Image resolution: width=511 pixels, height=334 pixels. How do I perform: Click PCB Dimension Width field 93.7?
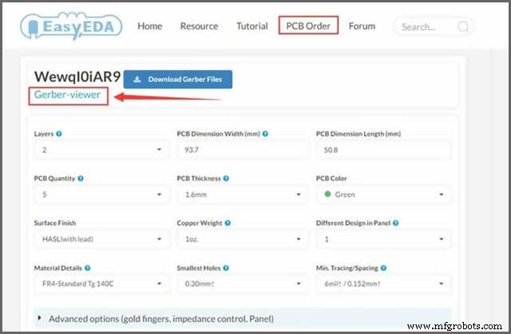pos(242,150)
